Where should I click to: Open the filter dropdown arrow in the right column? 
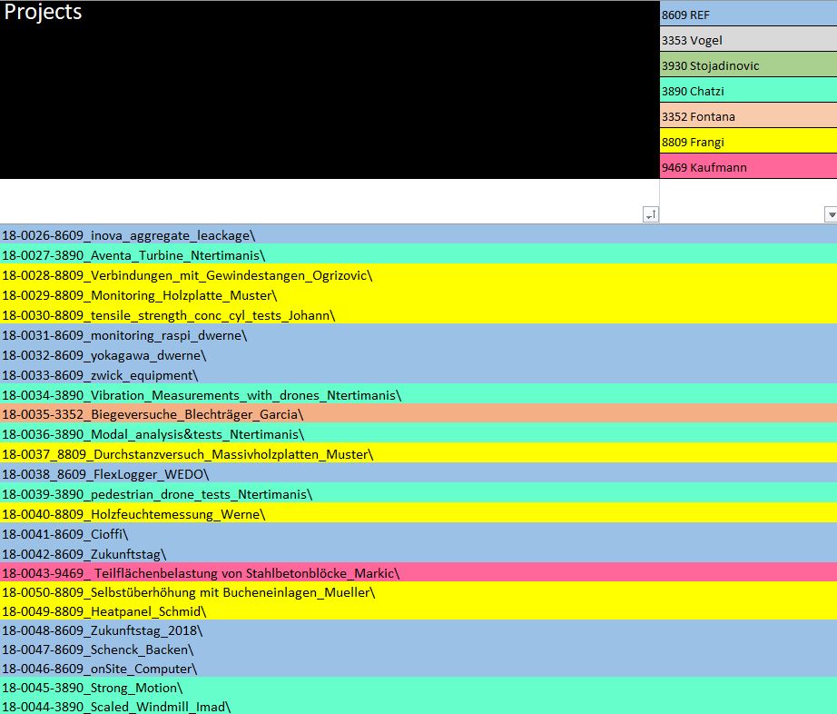(831, 214)
